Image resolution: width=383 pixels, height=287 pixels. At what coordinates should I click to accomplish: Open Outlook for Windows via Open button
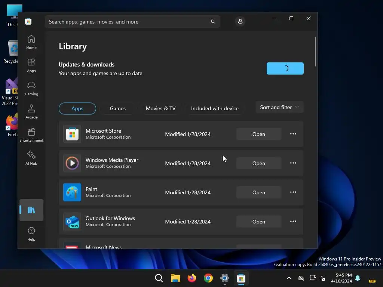pos(259,222)
